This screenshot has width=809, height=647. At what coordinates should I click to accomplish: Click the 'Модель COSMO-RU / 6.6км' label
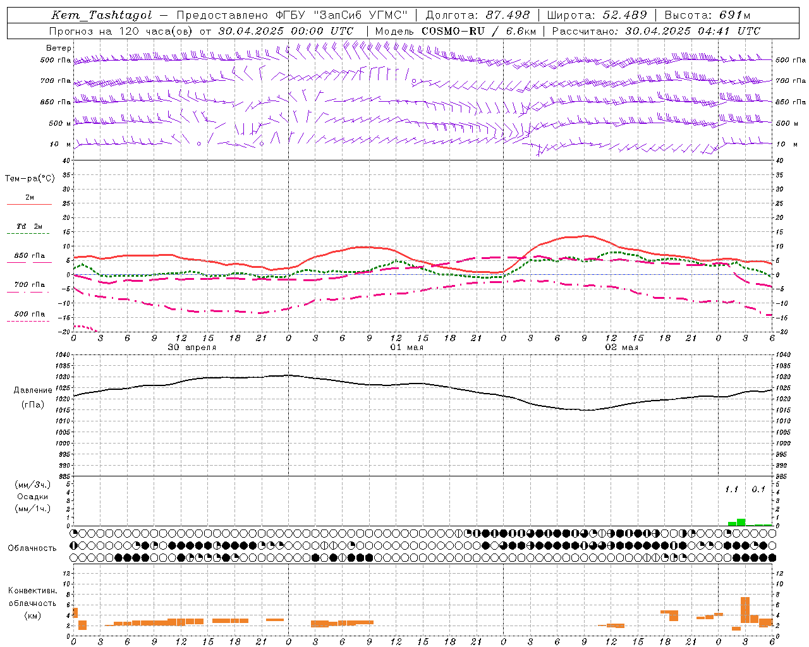(456, 31)
